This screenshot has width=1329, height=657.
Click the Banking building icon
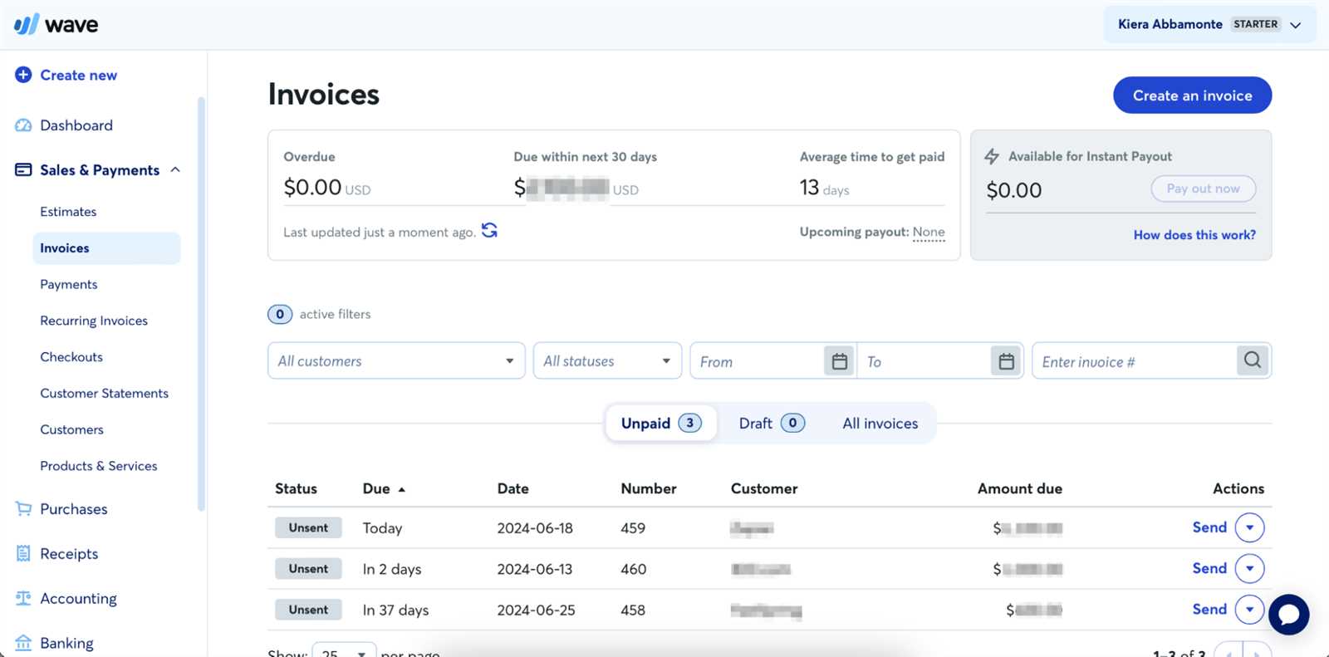23,642
